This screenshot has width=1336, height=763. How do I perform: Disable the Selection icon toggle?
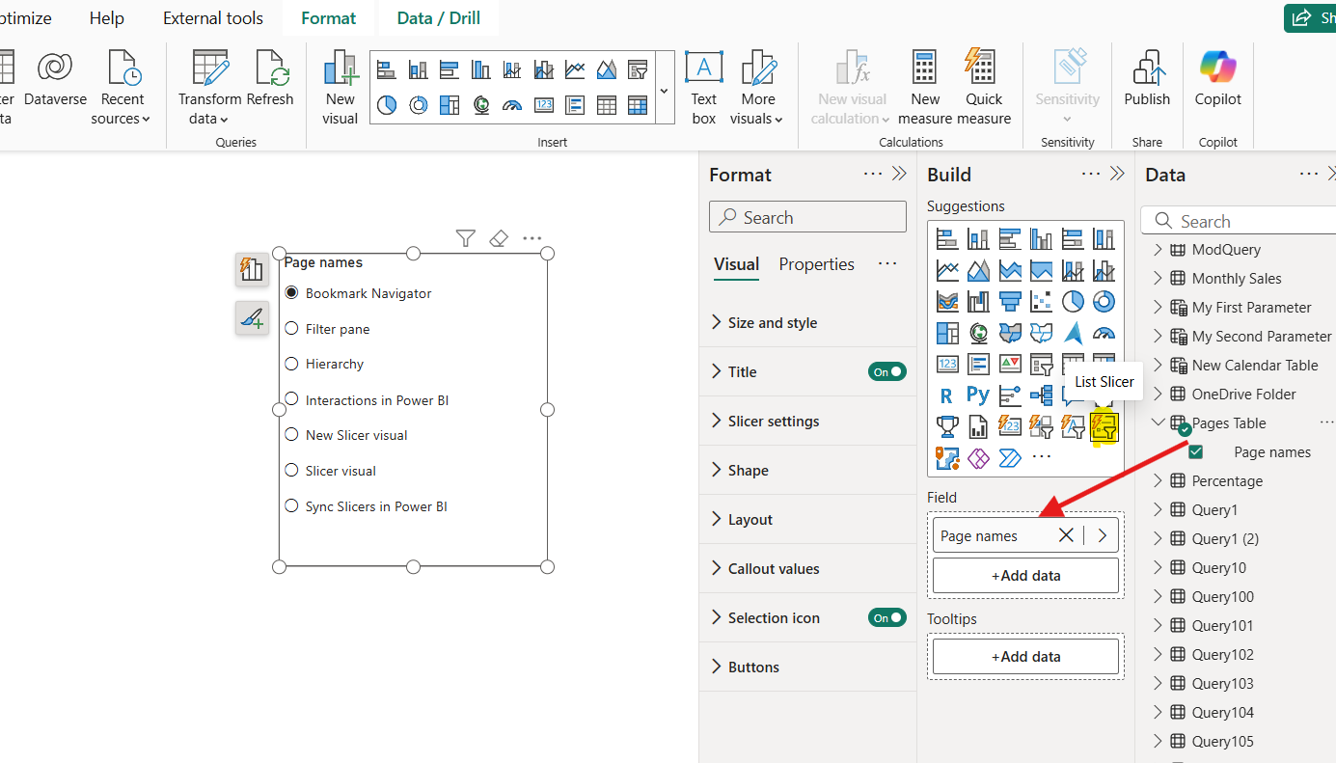886,617
